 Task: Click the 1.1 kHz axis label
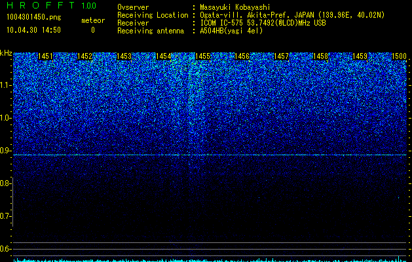5,85
